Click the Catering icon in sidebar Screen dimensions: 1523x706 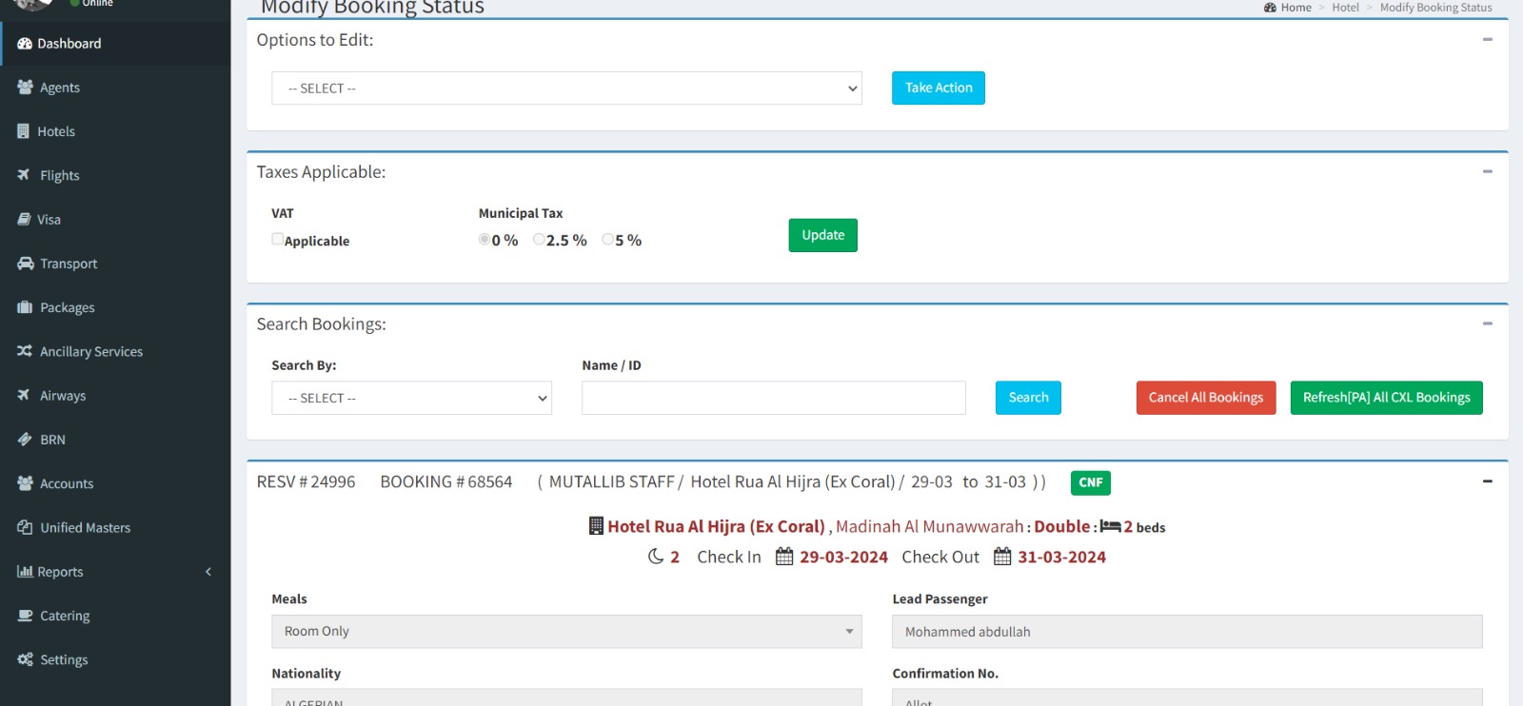pos(25,616)
